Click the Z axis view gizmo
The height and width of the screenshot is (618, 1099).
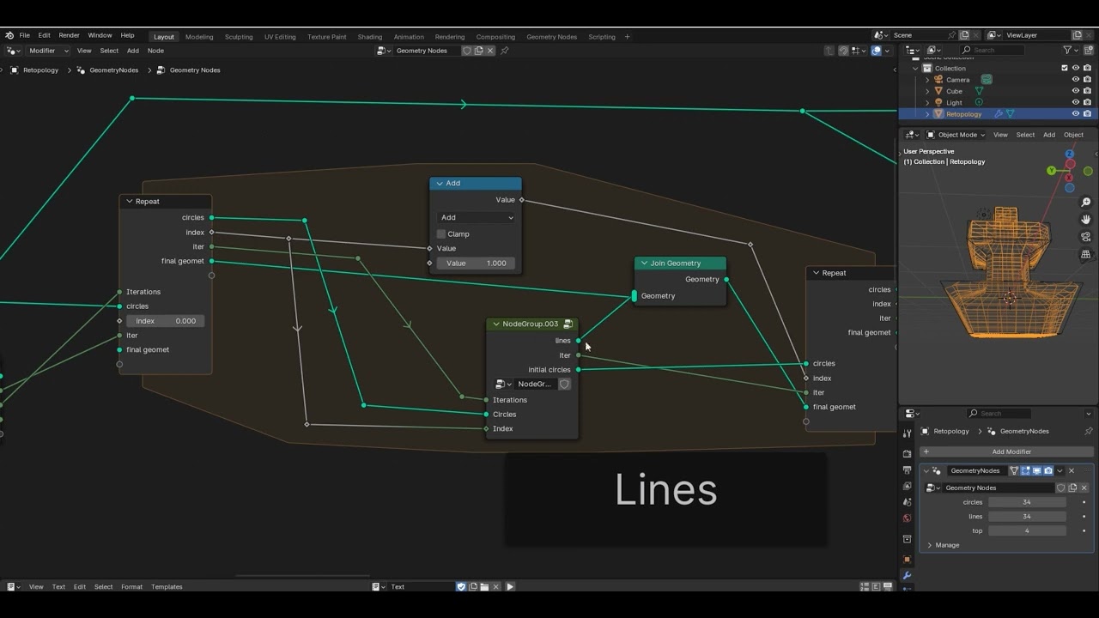[x=1070, y=154]
